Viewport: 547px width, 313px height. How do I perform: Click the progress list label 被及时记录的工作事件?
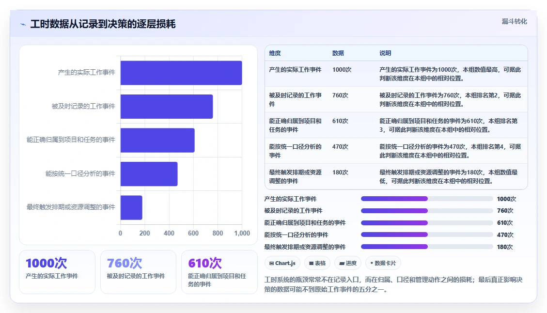294,211
